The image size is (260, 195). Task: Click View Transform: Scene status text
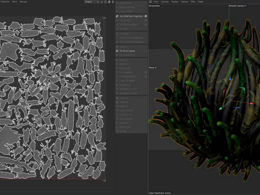coord(160,193)
